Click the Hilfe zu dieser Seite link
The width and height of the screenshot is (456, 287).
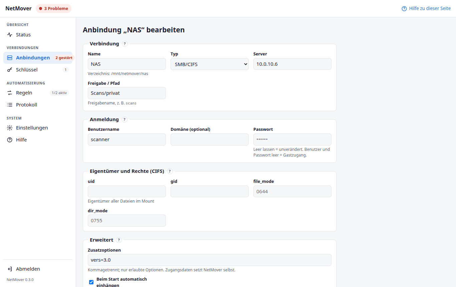coord(426,9)
